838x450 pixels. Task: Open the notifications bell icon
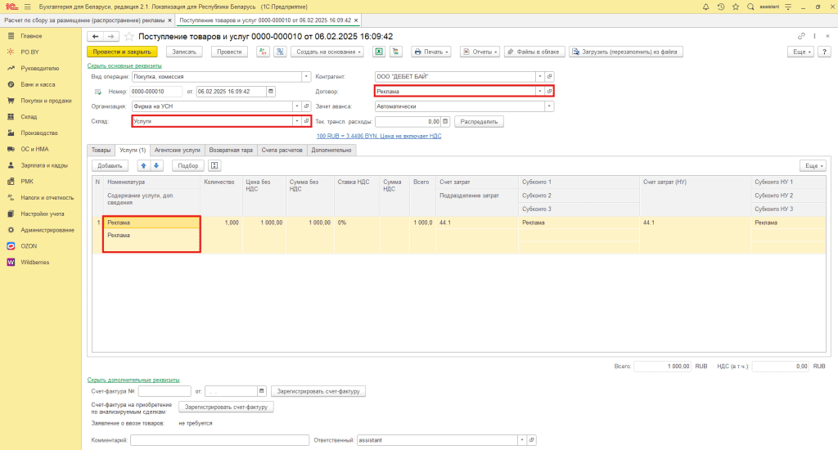tap(705, 6)
